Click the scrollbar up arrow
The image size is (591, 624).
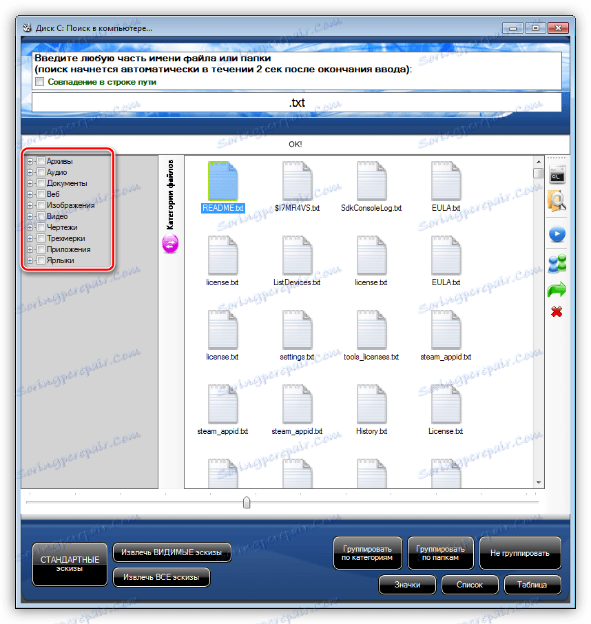[539, 162]
